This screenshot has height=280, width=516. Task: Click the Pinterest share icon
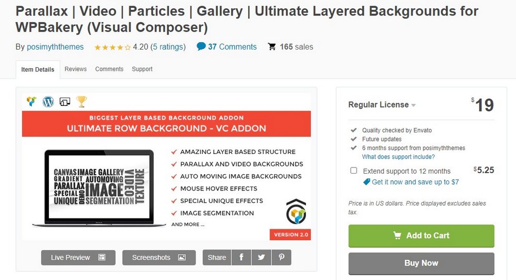click(282, 257)
